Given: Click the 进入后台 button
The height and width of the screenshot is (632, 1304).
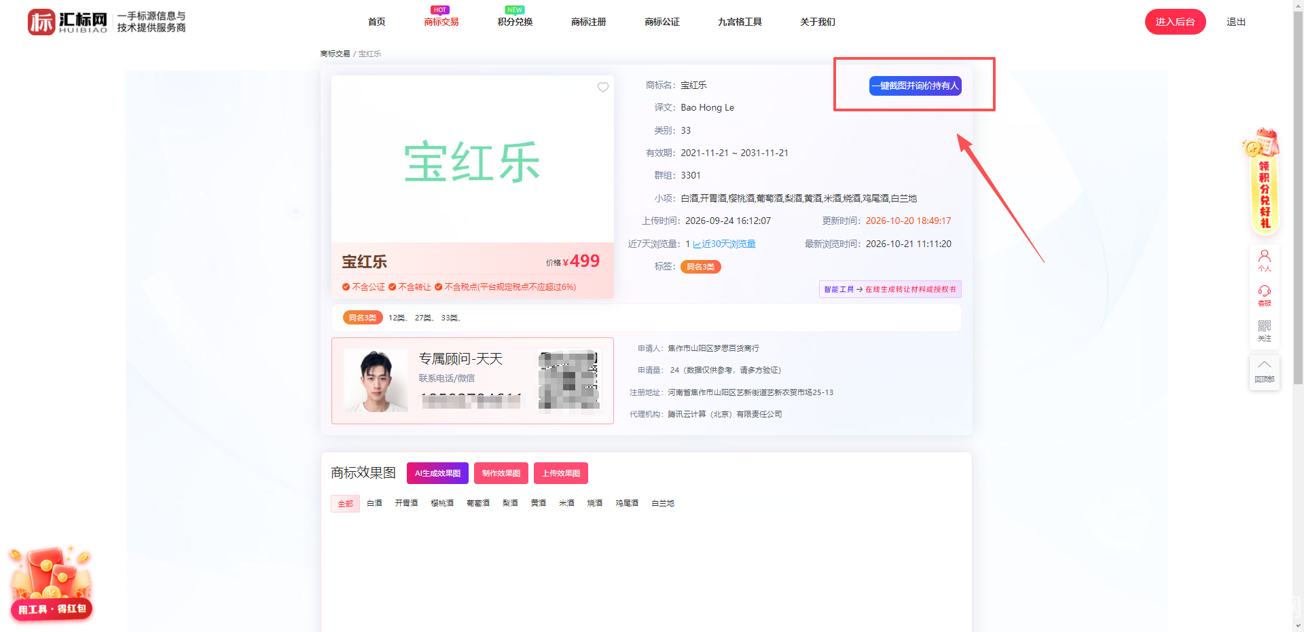Looking at the screenshot, I should (1175, 22).
